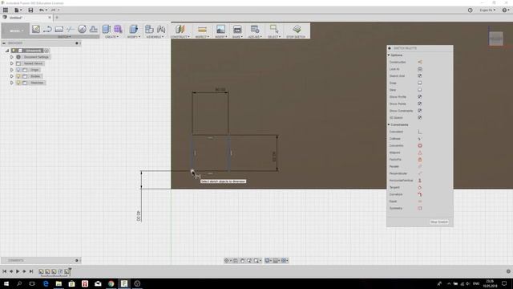Toggle the Show Constraints checkbox
This screenshot has height=289, width=513.
point(420,111)
